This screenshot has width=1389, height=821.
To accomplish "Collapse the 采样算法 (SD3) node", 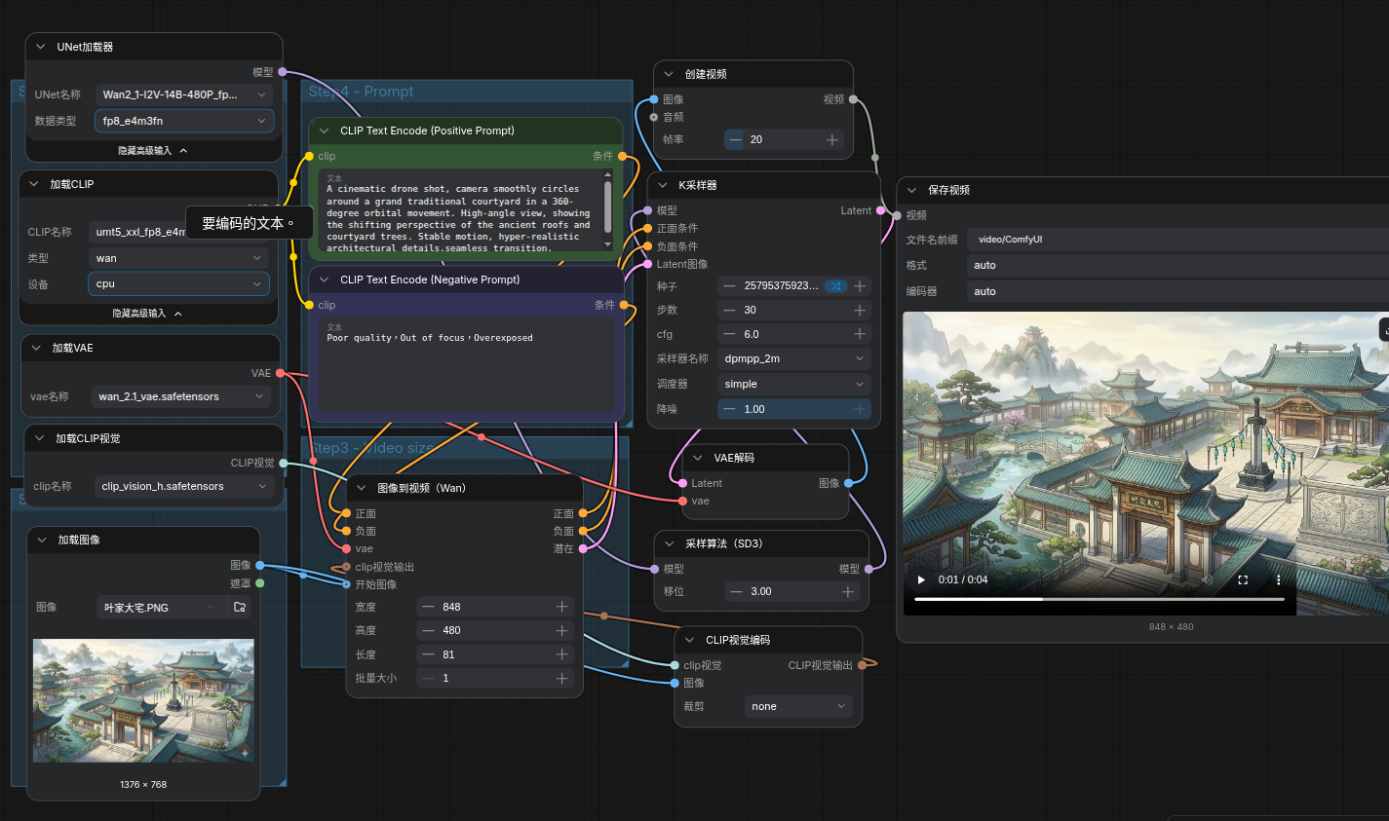I will 670,543.
